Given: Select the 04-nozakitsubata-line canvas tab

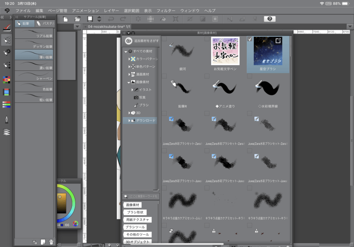Looking at the screenshot, I should tap(107, 27).
